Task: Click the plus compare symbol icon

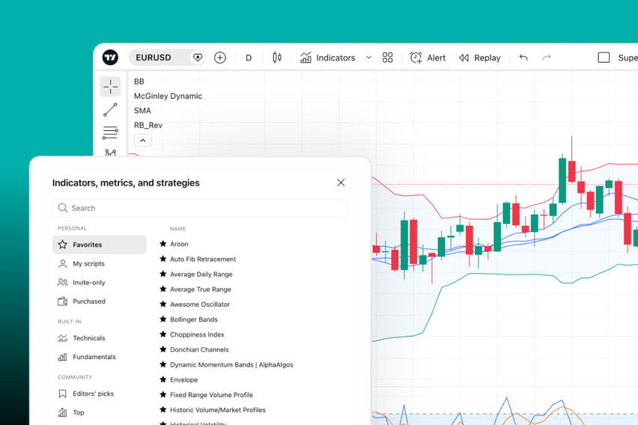Action: click(x=220, y=58)
